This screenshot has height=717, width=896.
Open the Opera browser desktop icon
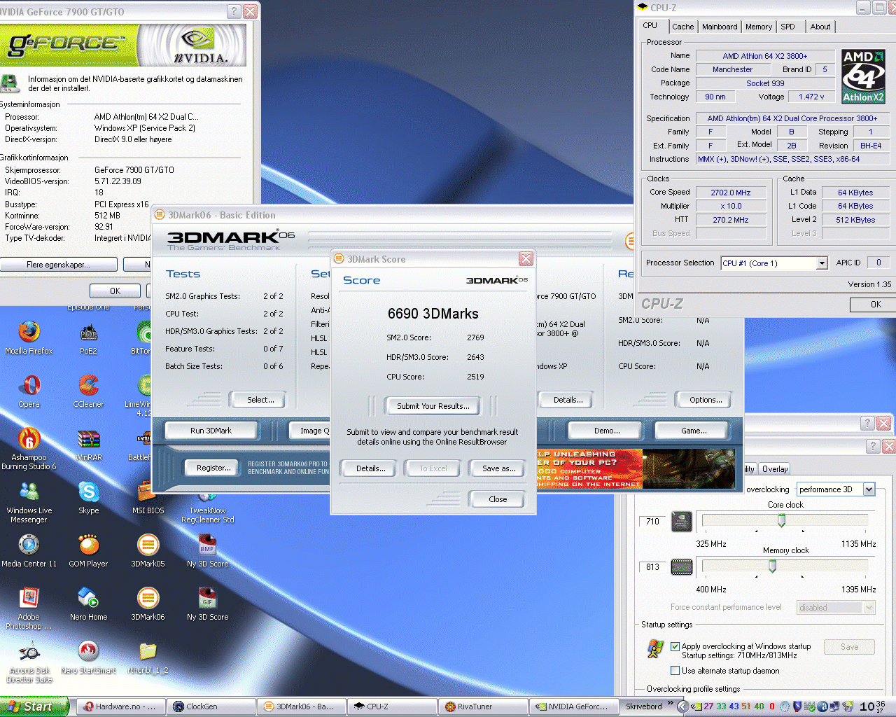[x=29, y=386]
